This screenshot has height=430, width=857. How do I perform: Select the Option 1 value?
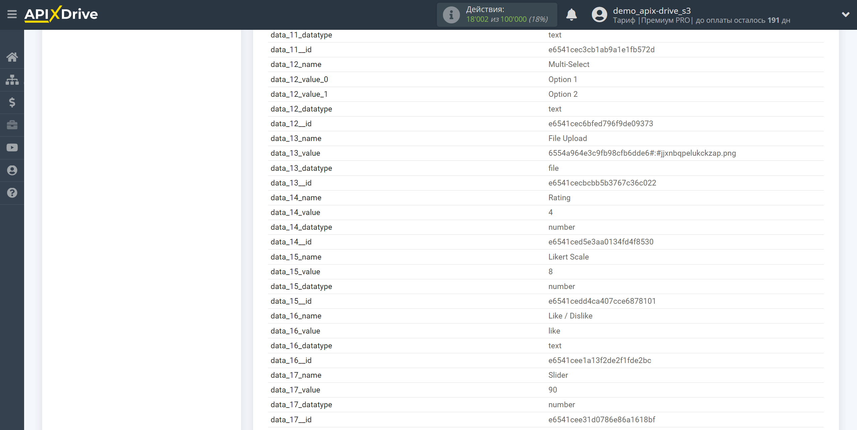click(x=562, y=79)
